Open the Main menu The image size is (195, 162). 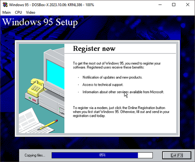tap(6, 13)
